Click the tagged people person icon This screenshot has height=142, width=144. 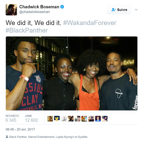7,137
